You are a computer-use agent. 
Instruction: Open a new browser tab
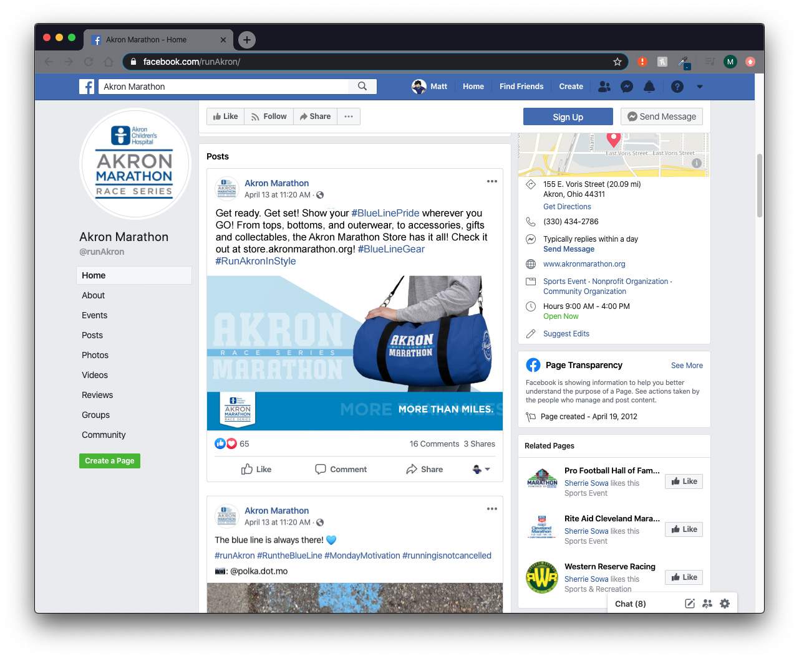[x=247, y=40]
